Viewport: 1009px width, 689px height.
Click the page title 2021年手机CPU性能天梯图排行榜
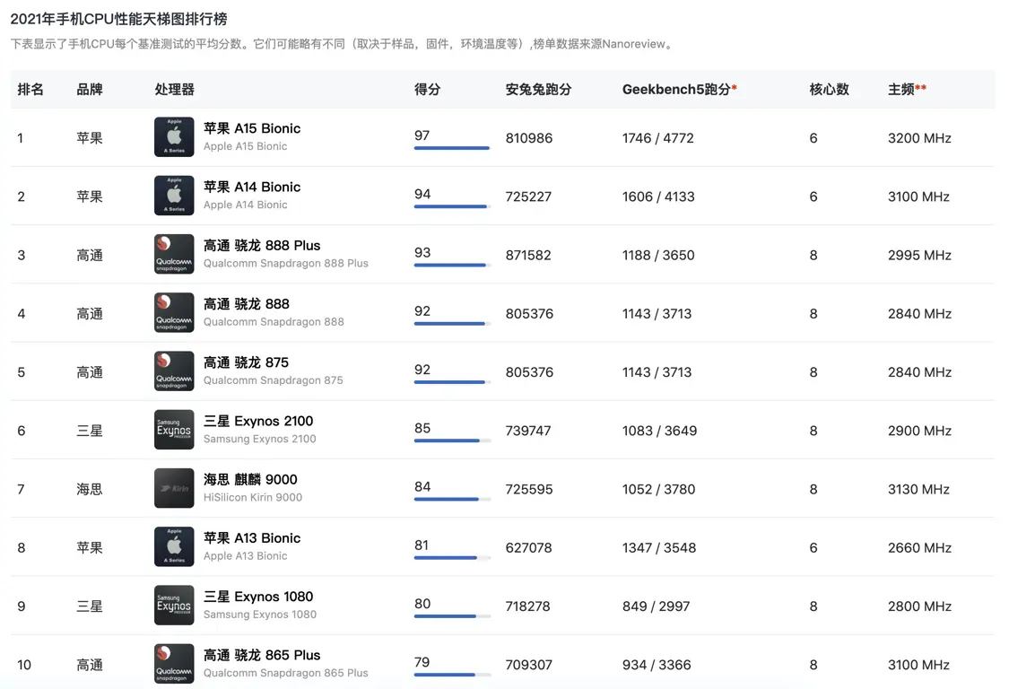(118, 19)
